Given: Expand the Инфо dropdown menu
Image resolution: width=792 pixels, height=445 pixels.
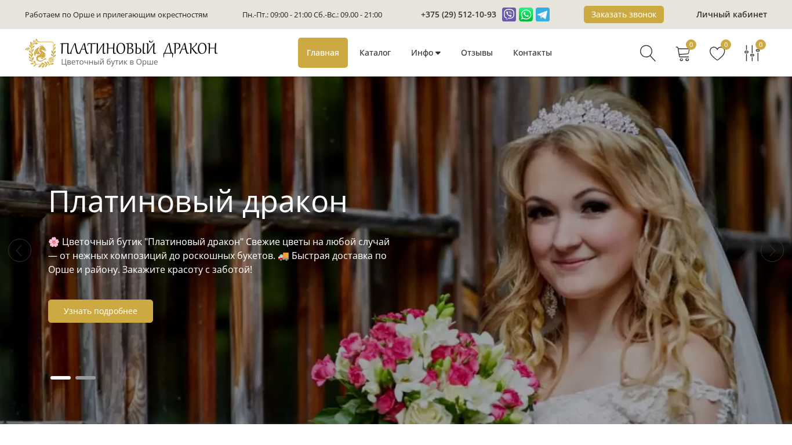Looking at the screenshot, I should coord(426,53).
